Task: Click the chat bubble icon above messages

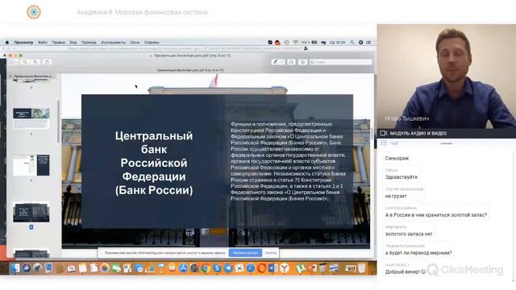Action: point(384,143)
